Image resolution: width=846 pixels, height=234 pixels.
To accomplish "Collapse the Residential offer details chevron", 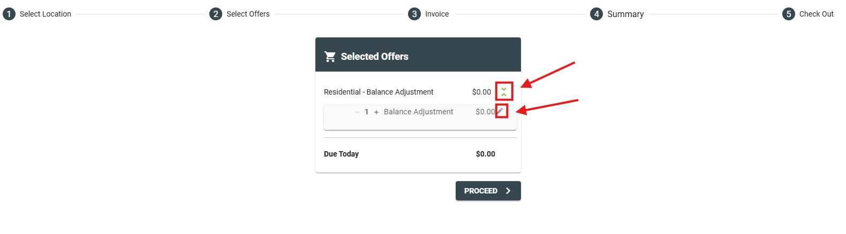I will click(504, 92).
